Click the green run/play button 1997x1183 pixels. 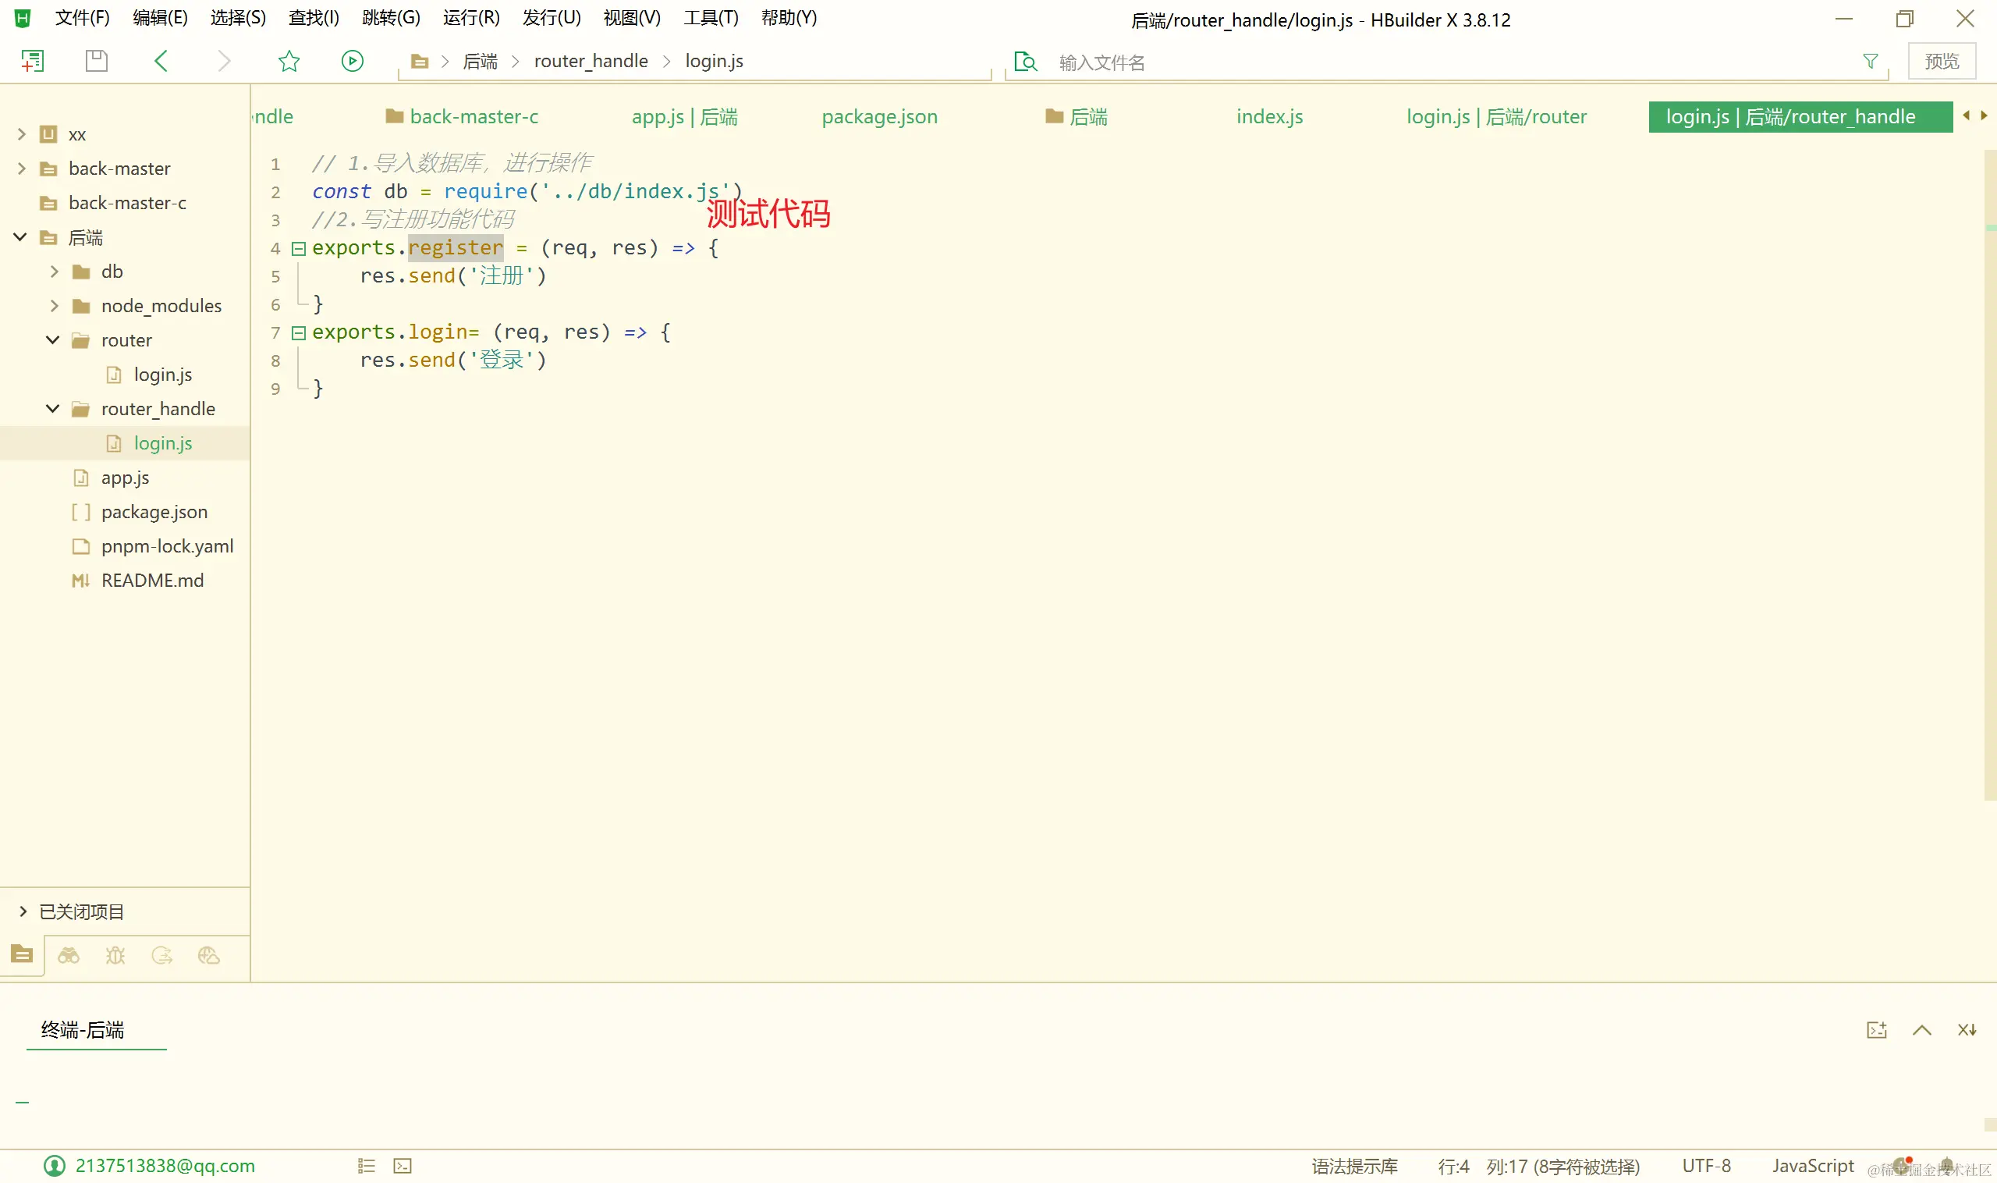click(x=352, y=61)
